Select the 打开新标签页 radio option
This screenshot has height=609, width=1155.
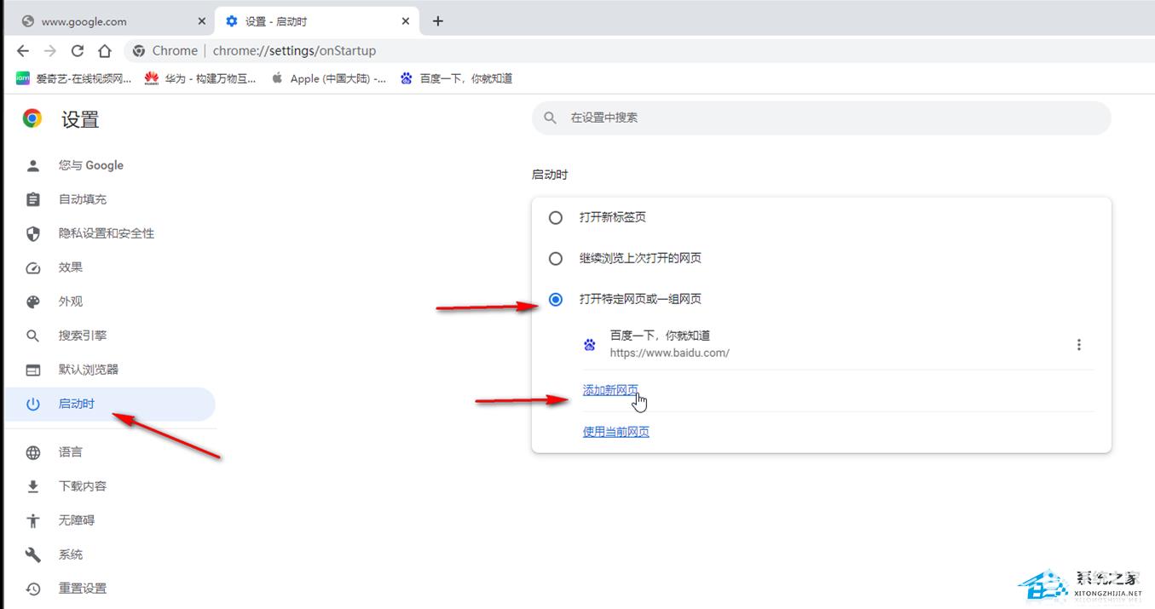point(556,217)
